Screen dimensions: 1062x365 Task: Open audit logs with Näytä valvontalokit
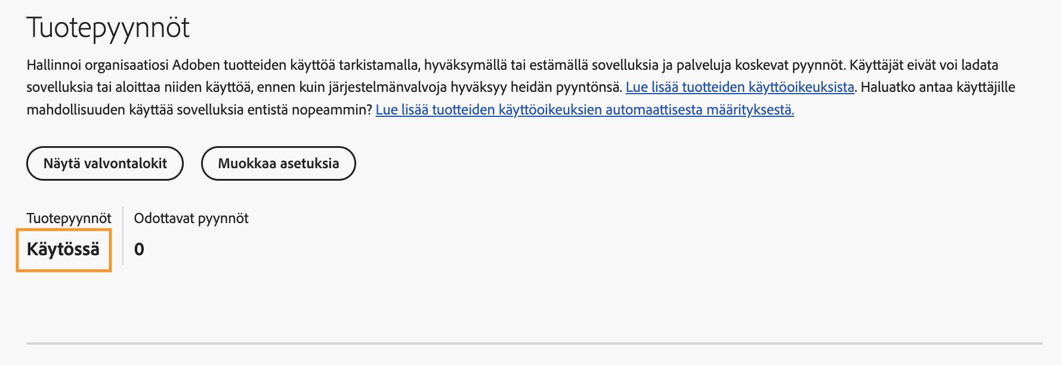coord(104,163)
